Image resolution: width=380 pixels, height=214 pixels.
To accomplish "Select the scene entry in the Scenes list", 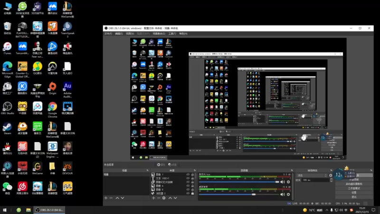I will click(127, 175).
